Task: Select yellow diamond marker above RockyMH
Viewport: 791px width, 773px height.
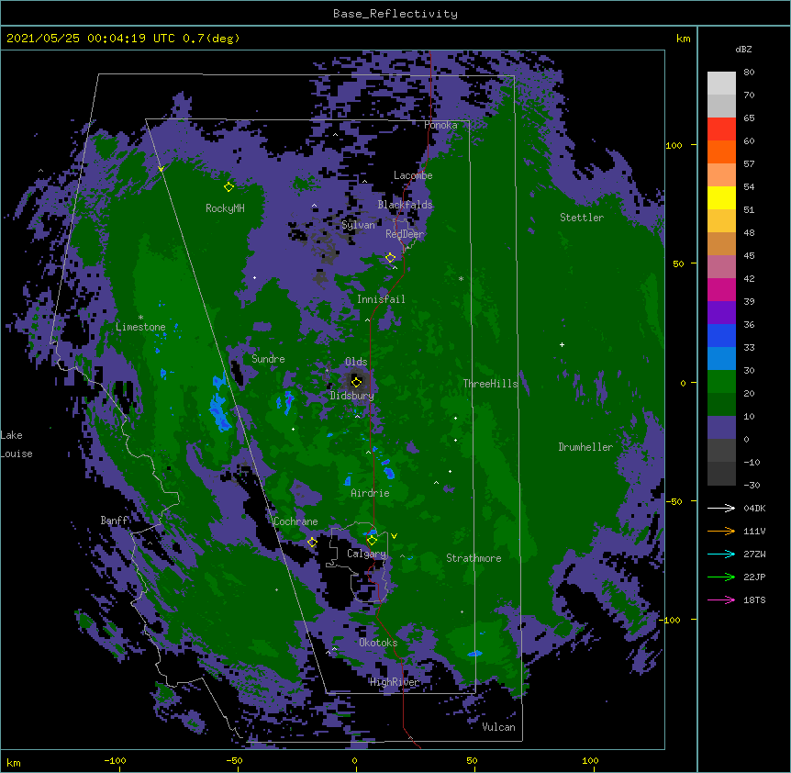Action: click(x=228, y=187)
